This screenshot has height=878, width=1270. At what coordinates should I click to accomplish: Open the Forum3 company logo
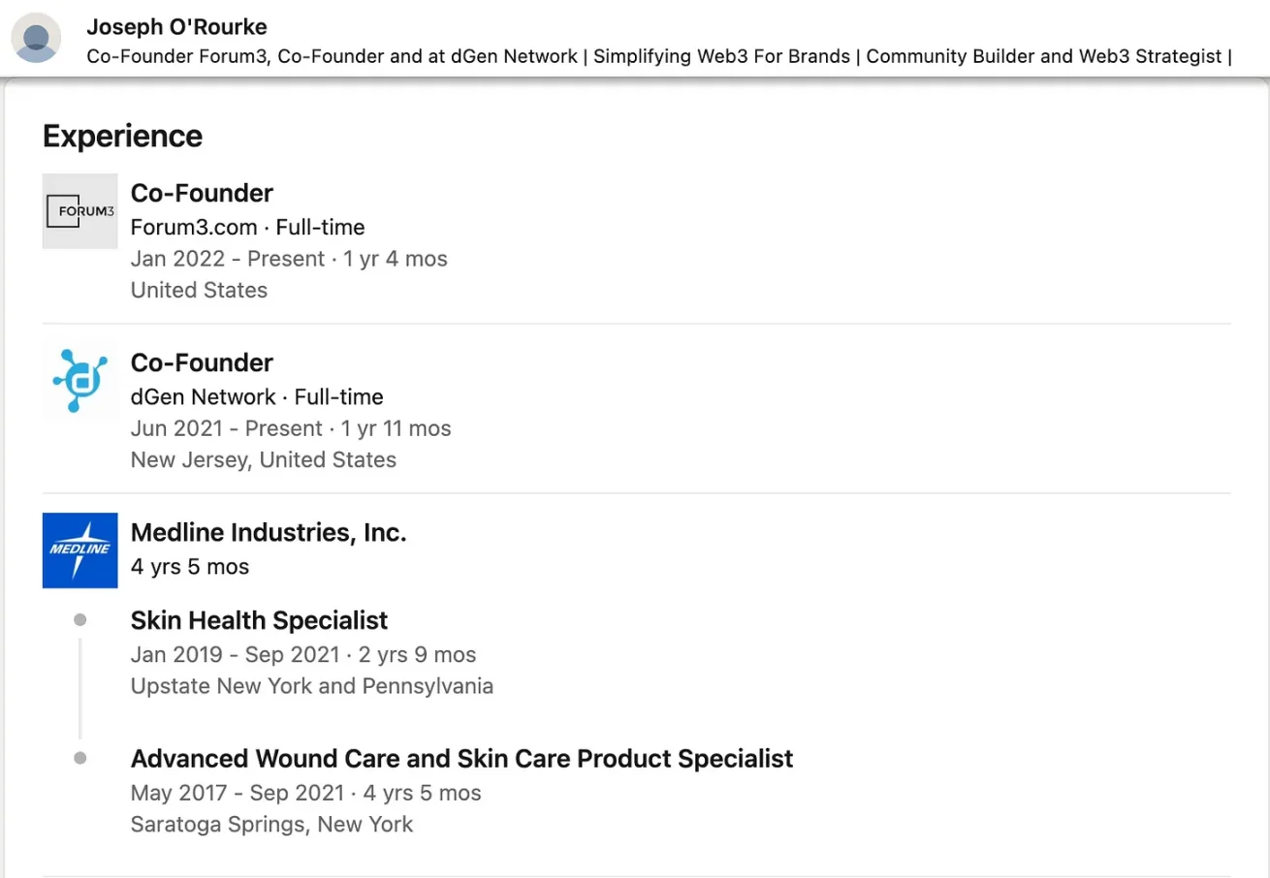pos(79,211)
